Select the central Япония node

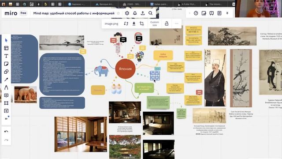click(125, 69)
